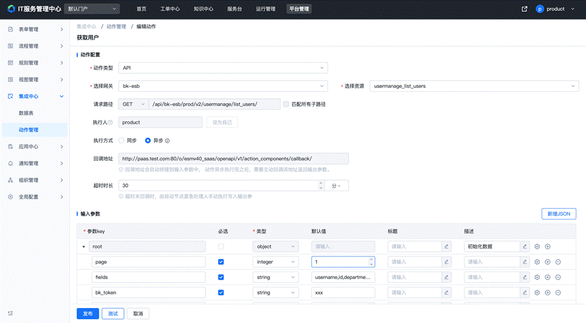This screenshot has height=323, width=586.
Task: Select the 同步 radio button
Action: (121, 141)
